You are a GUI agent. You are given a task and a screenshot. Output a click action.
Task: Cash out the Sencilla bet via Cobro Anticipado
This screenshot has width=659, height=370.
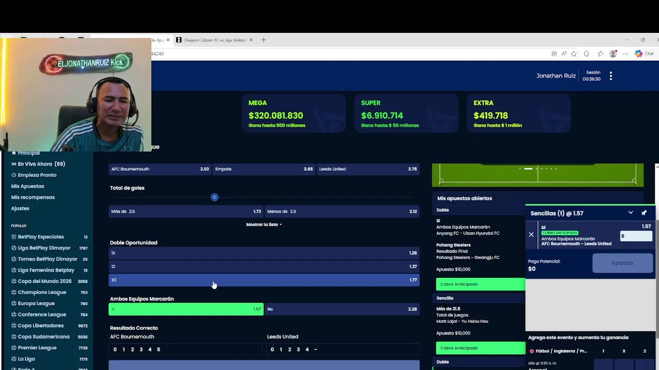click(x=480, y=348)
